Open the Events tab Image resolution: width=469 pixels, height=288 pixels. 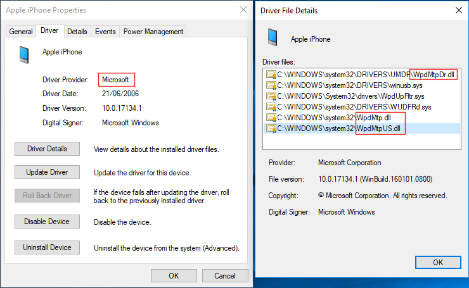(x=105, y=32)
